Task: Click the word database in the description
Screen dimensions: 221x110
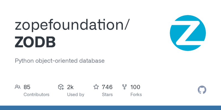Action: [x=91, y=61]
